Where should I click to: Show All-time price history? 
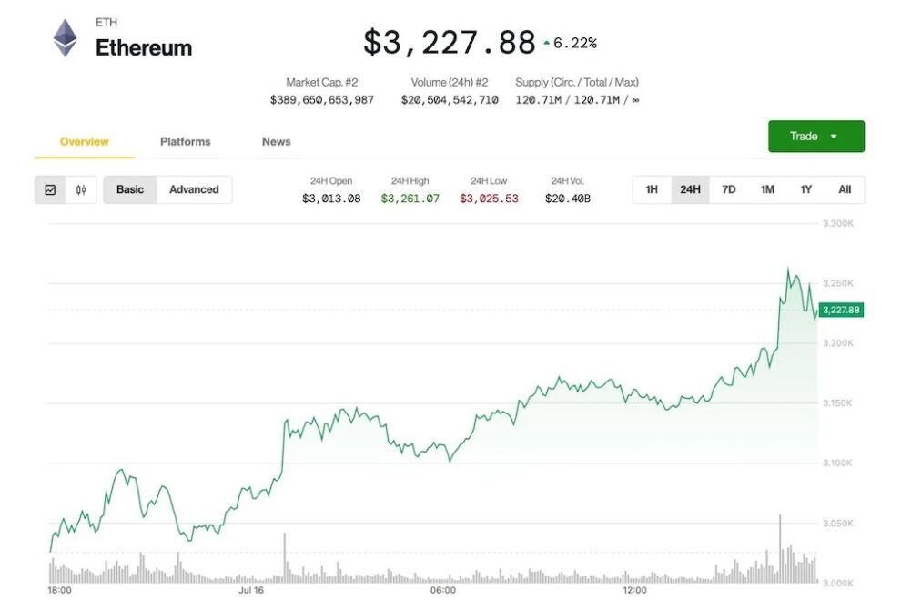click(x=845, y=189)
